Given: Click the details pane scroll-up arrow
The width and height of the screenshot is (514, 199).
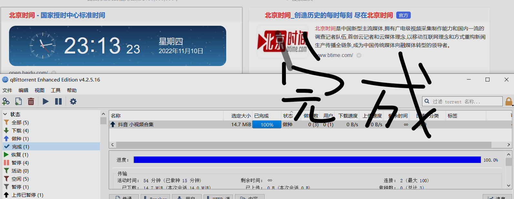Looking at the screenshot, I should 509,155.
